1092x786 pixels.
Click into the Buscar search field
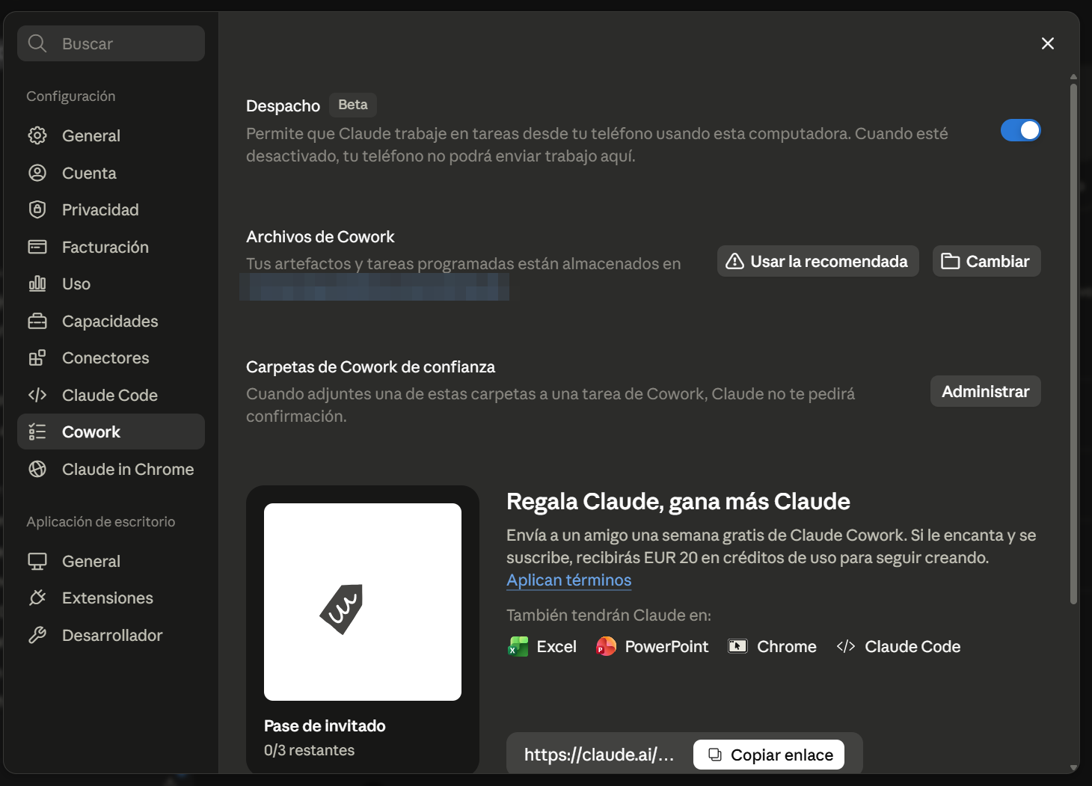coord(111,43)
